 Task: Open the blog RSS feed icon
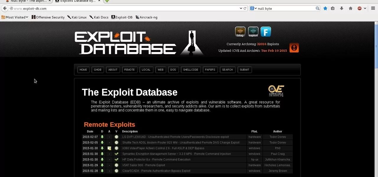pos(240,32)
